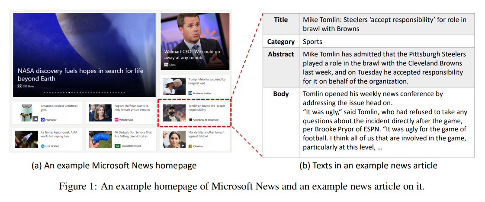Select the last carousel pagination dot
Viewport: 485px width, 202px height.
(124, 92)
